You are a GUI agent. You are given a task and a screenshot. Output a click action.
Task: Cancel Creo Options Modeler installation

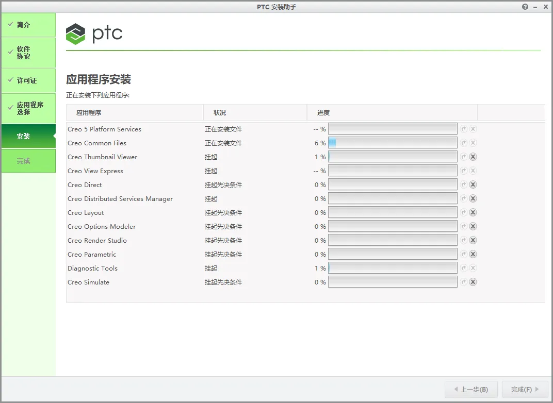(x=473, y=226)
